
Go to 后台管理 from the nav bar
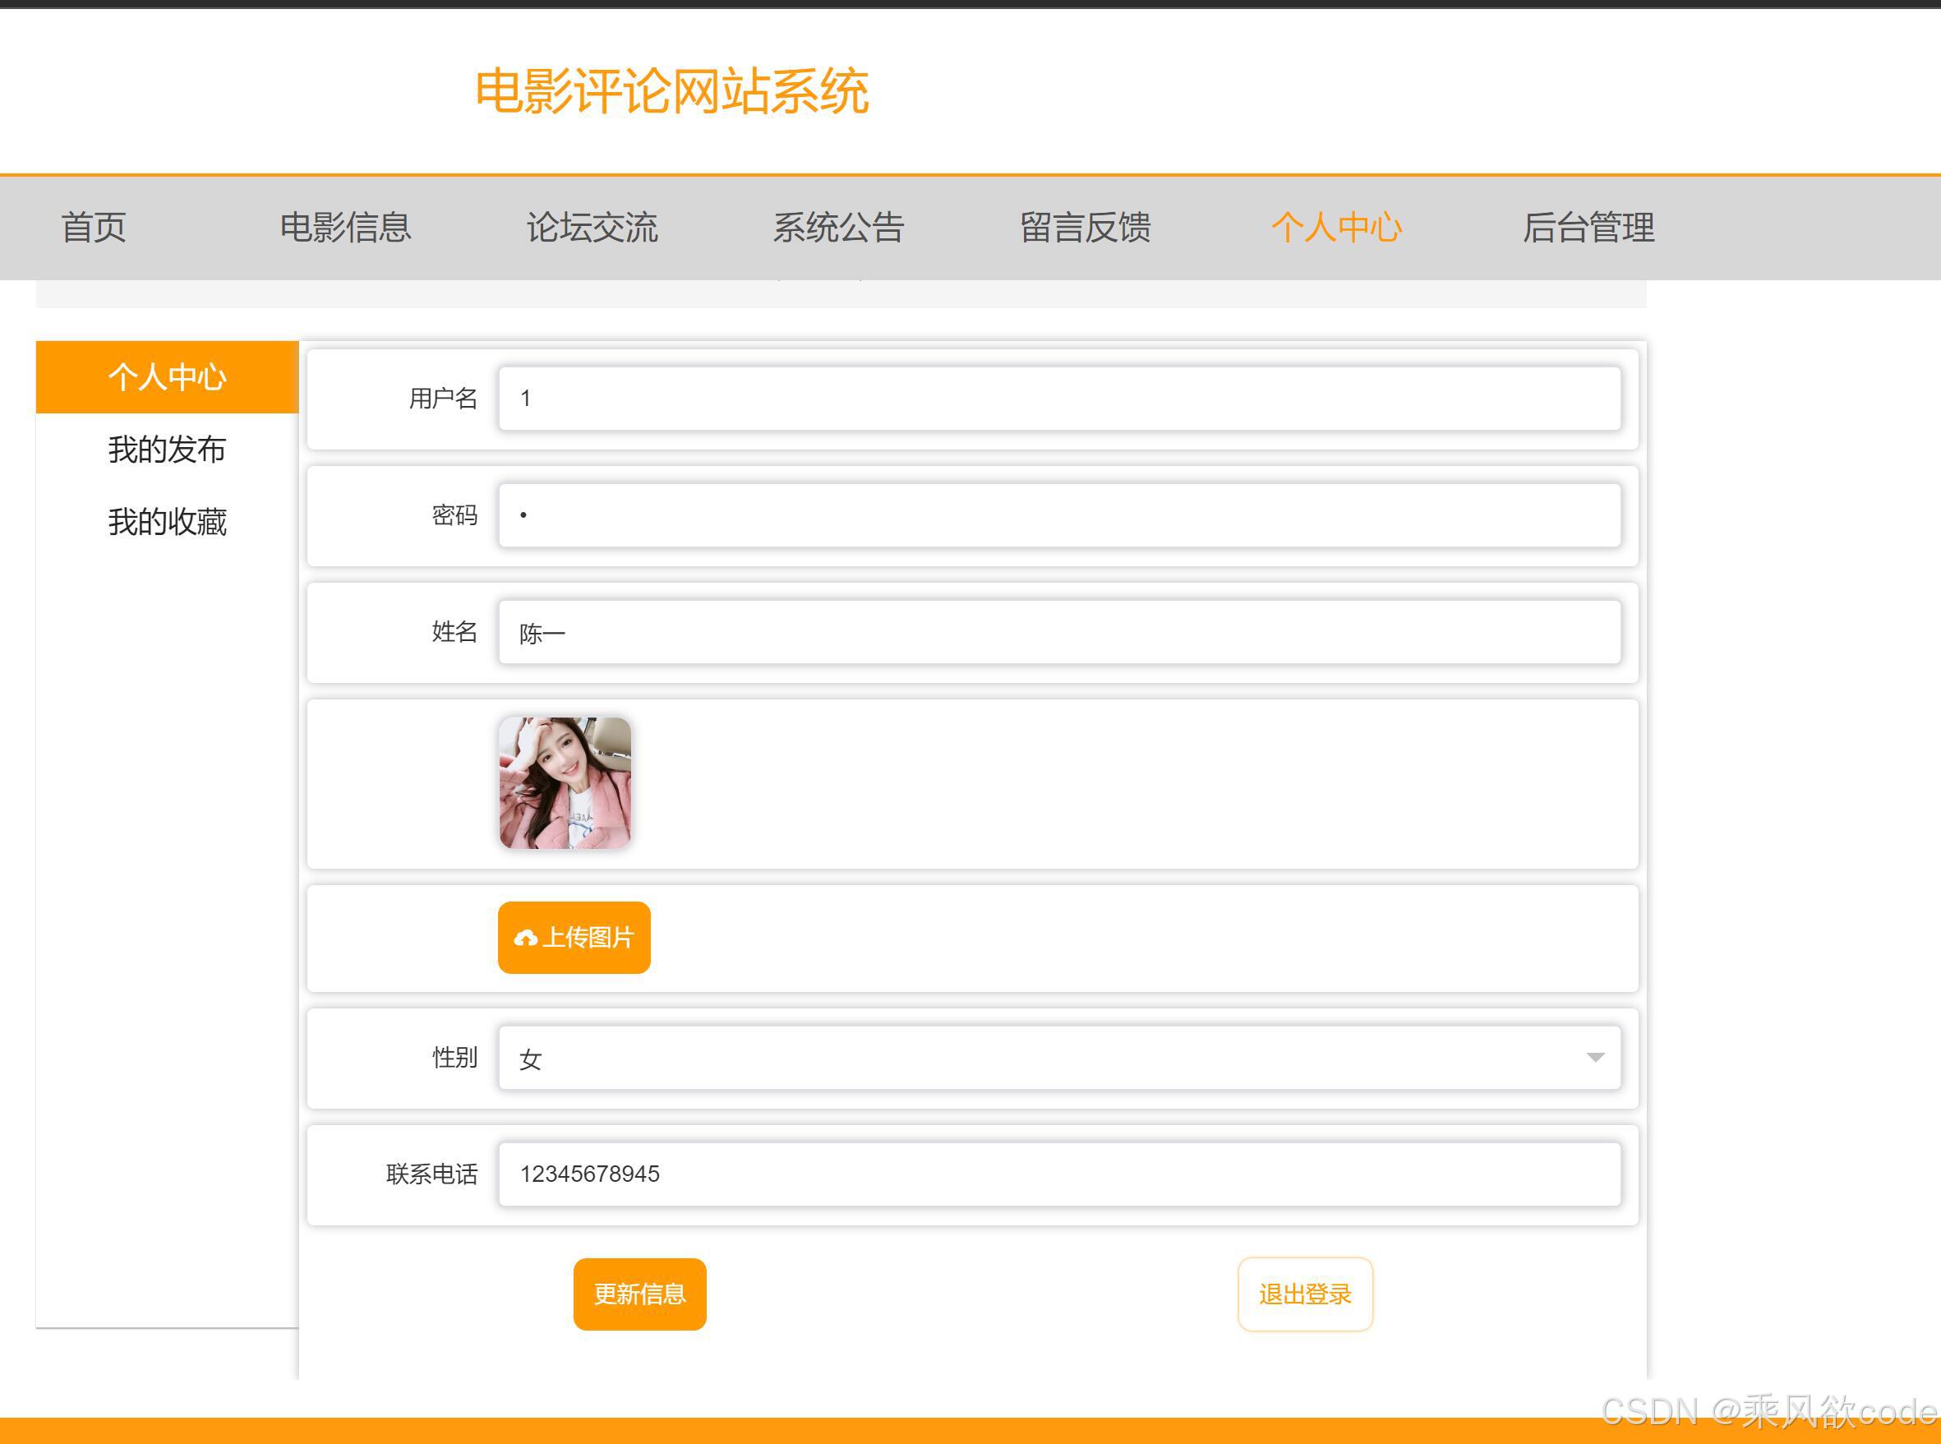(1588, 228)
